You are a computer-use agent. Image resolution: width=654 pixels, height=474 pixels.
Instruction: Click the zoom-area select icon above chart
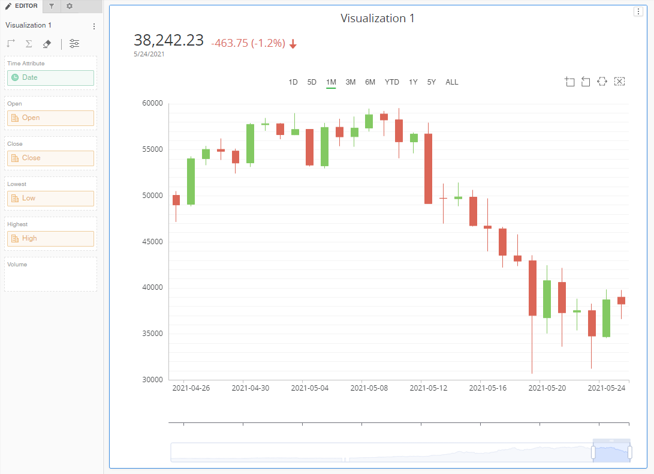click(x=569, y=82)
